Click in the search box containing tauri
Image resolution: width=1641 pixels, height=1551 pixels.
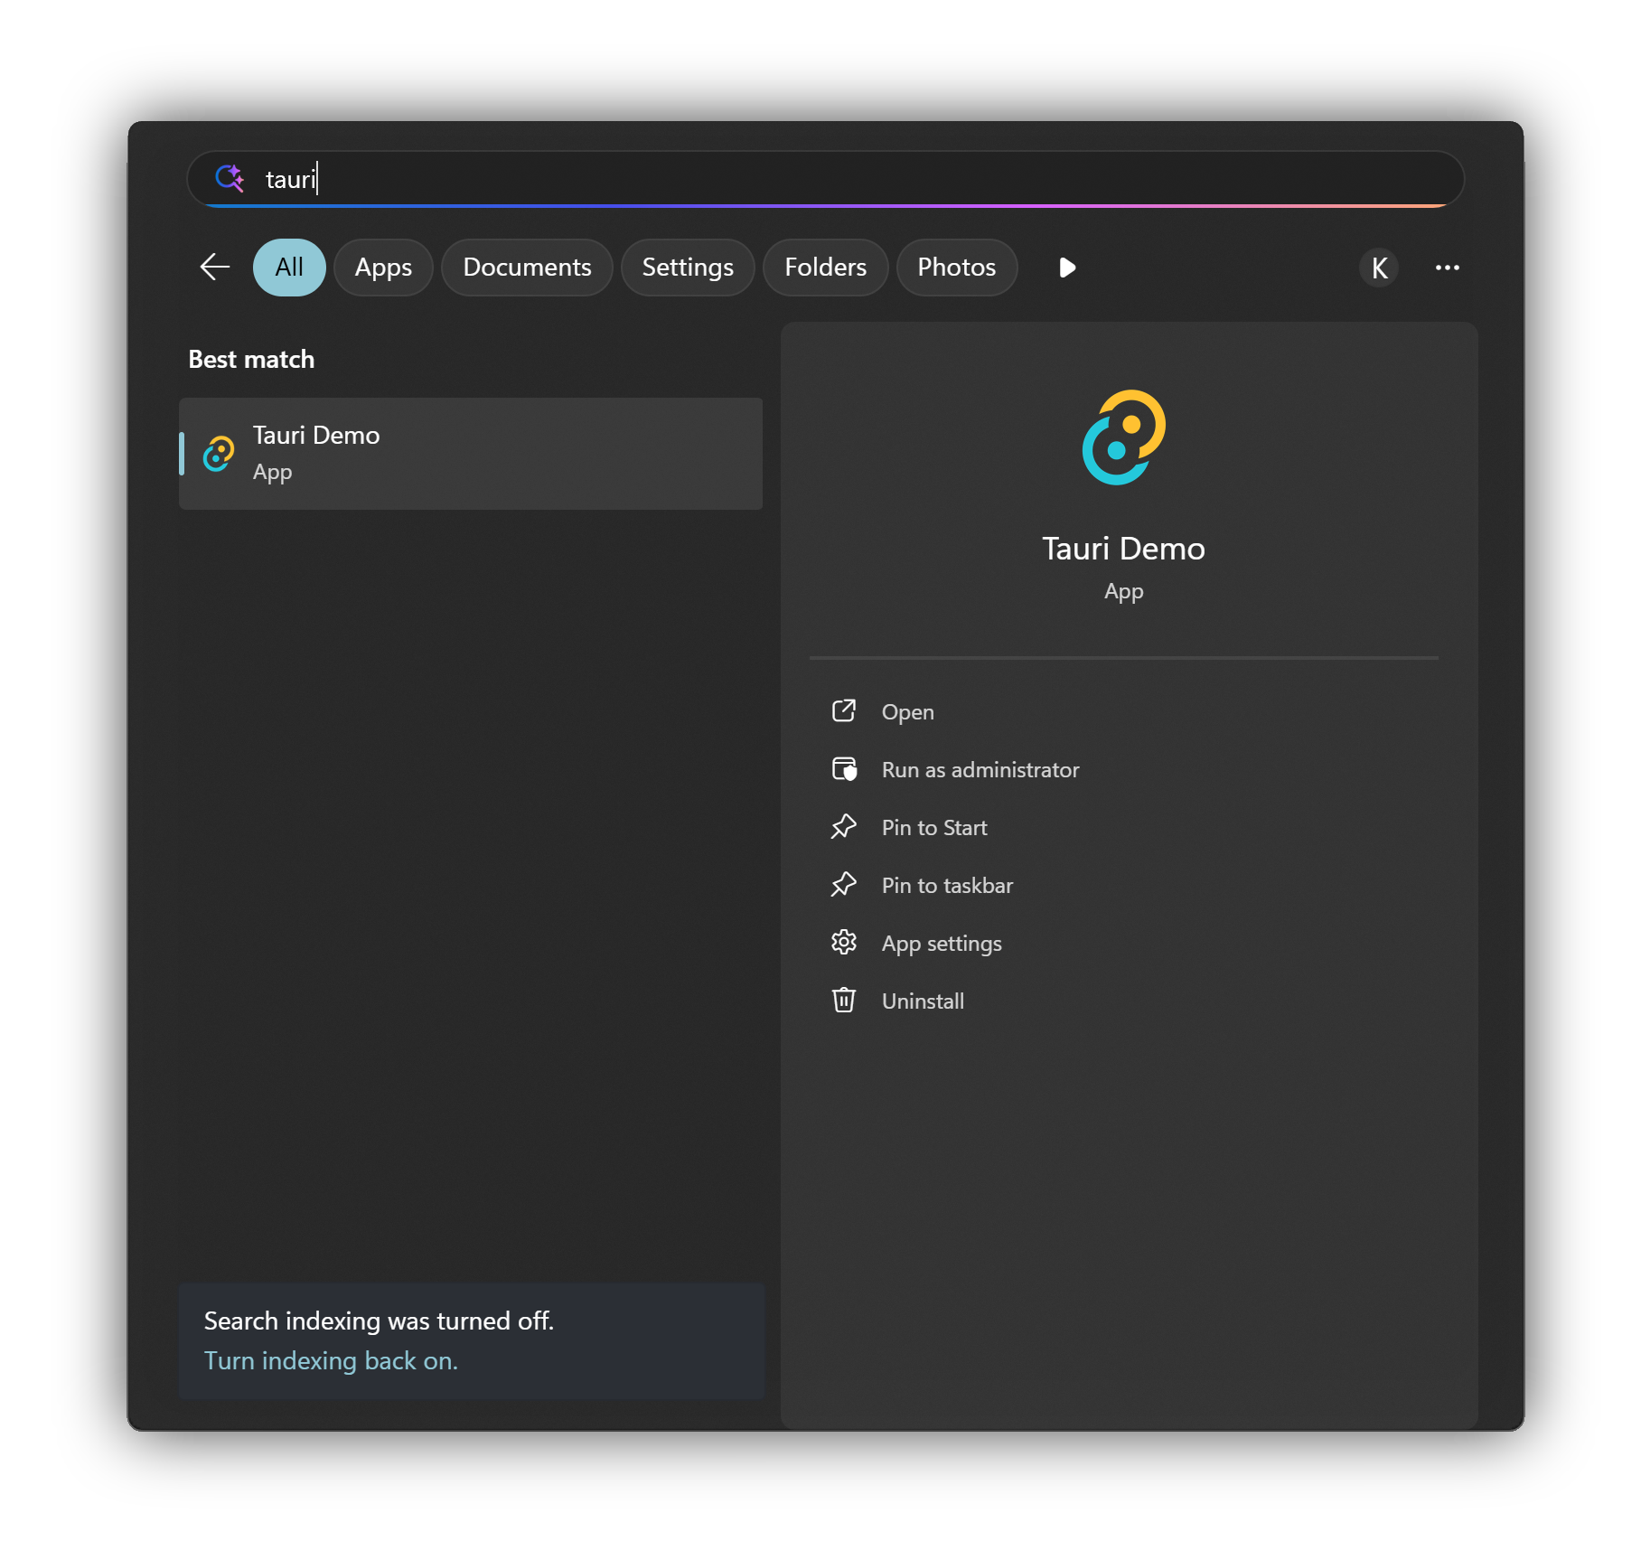click(825, 179)
